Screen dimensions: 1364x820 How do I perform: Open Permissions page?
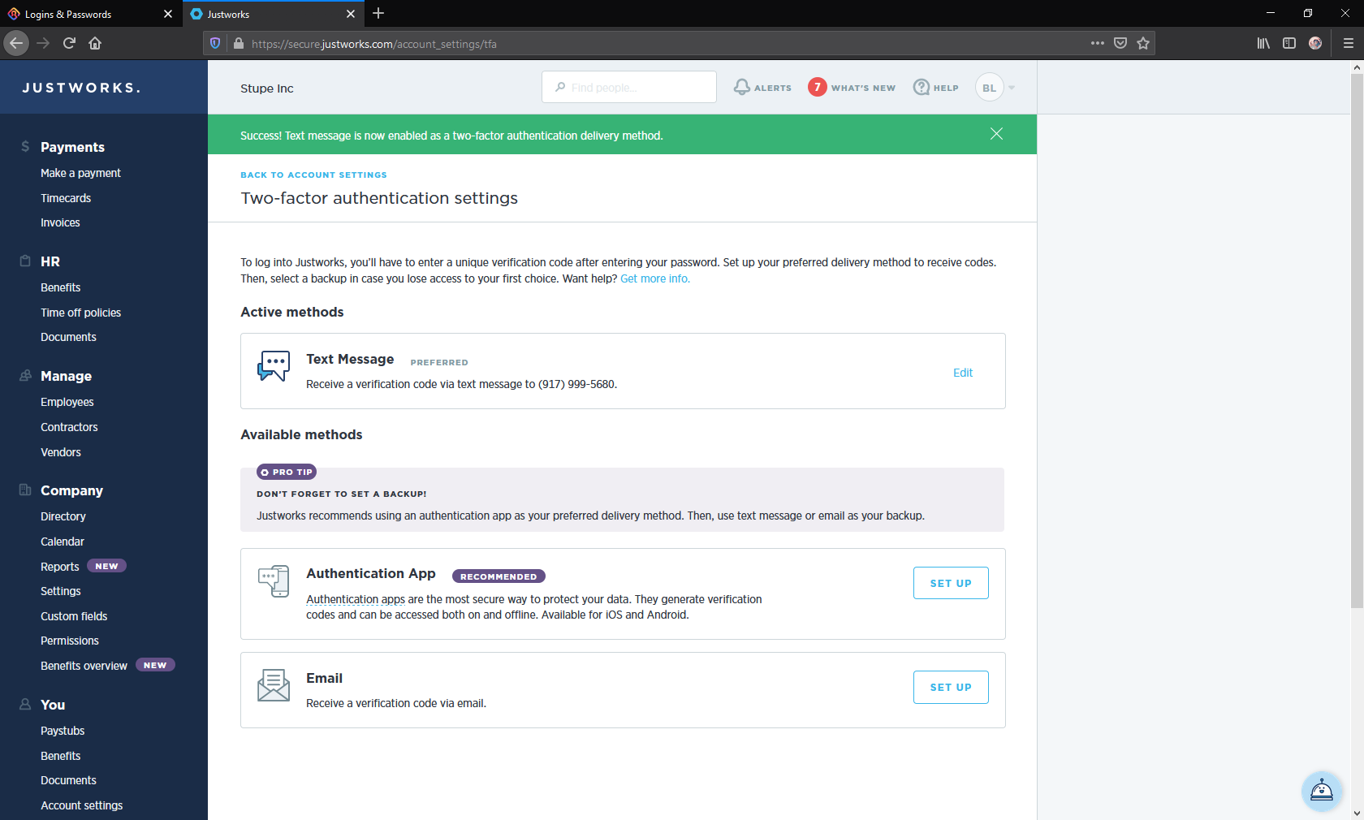click(70, 641)
